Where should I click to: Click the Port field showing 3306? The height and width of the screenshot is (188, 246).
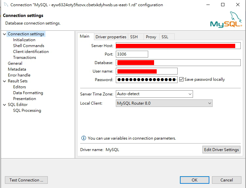(132, 54)
